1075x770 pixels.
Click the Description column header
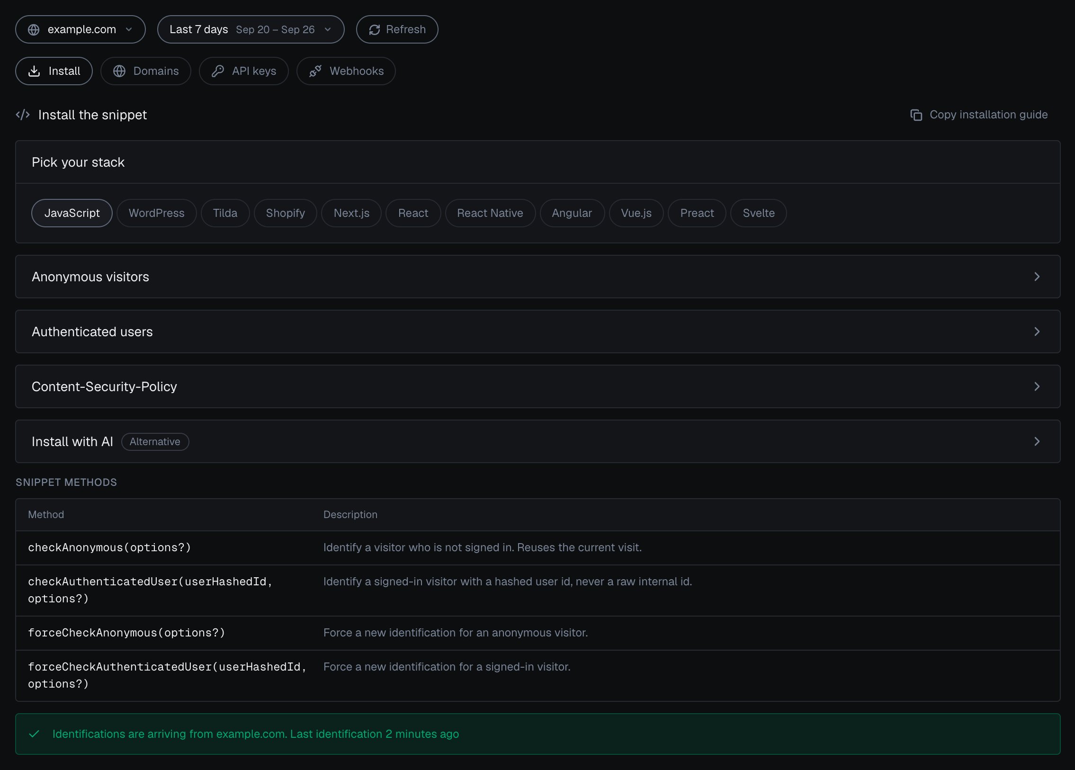pyautogui.click(x=350, y=515)
